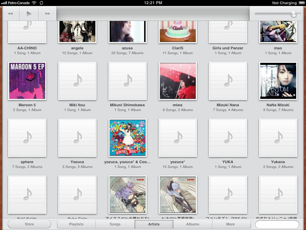Click the 'mao' artist name
The width and height of the screenshot is (306, 230).
point(278,48)
